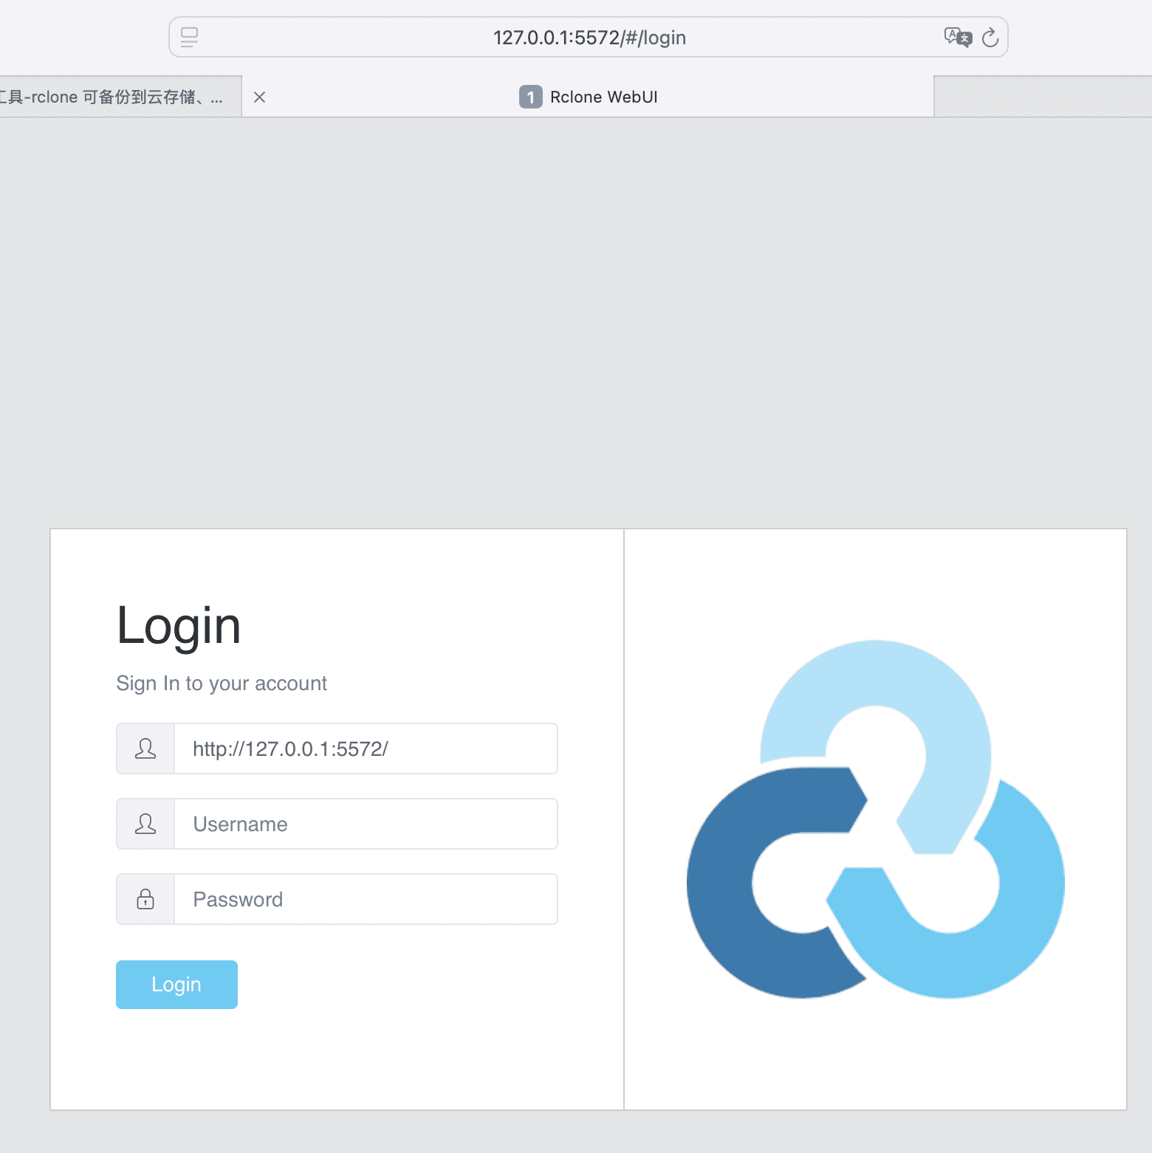The height and width of the screenshot is (1153, 1152).
Task: Click the 'Sign In to your account' text
Action: pyautogui.click(x=222, y=684)
